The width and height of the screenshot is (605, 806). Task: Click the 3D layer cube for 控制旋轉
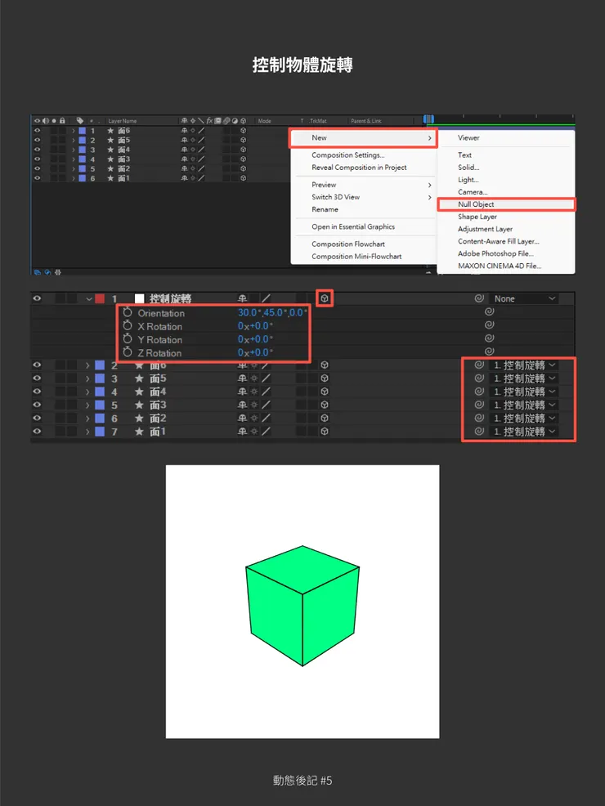pos(325,298)
